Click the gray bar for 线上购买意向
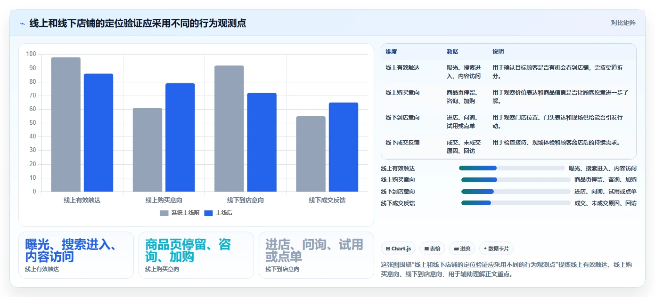 [x=147, y=150]
